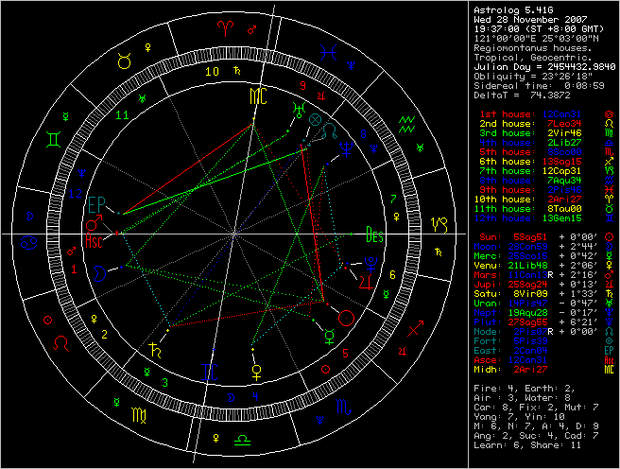Image resolution: width=620 pixels, height=469 pixels.
Task: Select the large red Jupiter symbol inside the wheel
Action: [366, 282]
